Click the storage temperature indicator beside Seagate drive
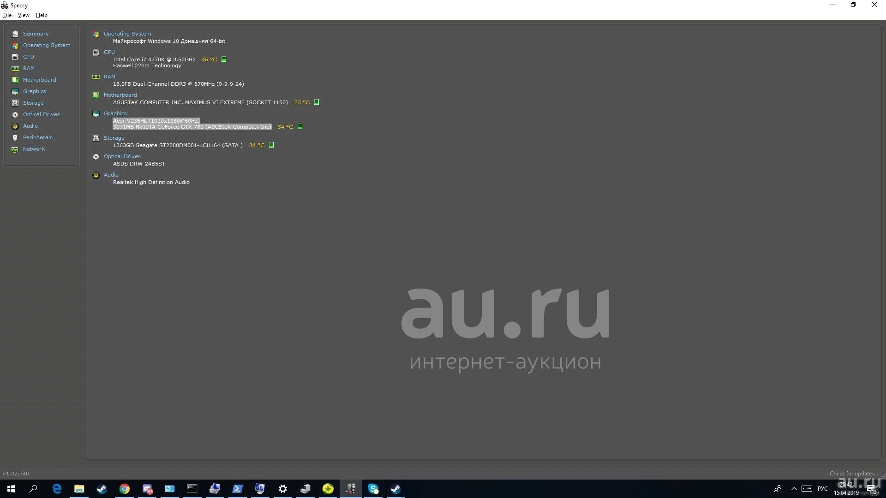This screenshot has width=886, height=498. tap(271, 145)
